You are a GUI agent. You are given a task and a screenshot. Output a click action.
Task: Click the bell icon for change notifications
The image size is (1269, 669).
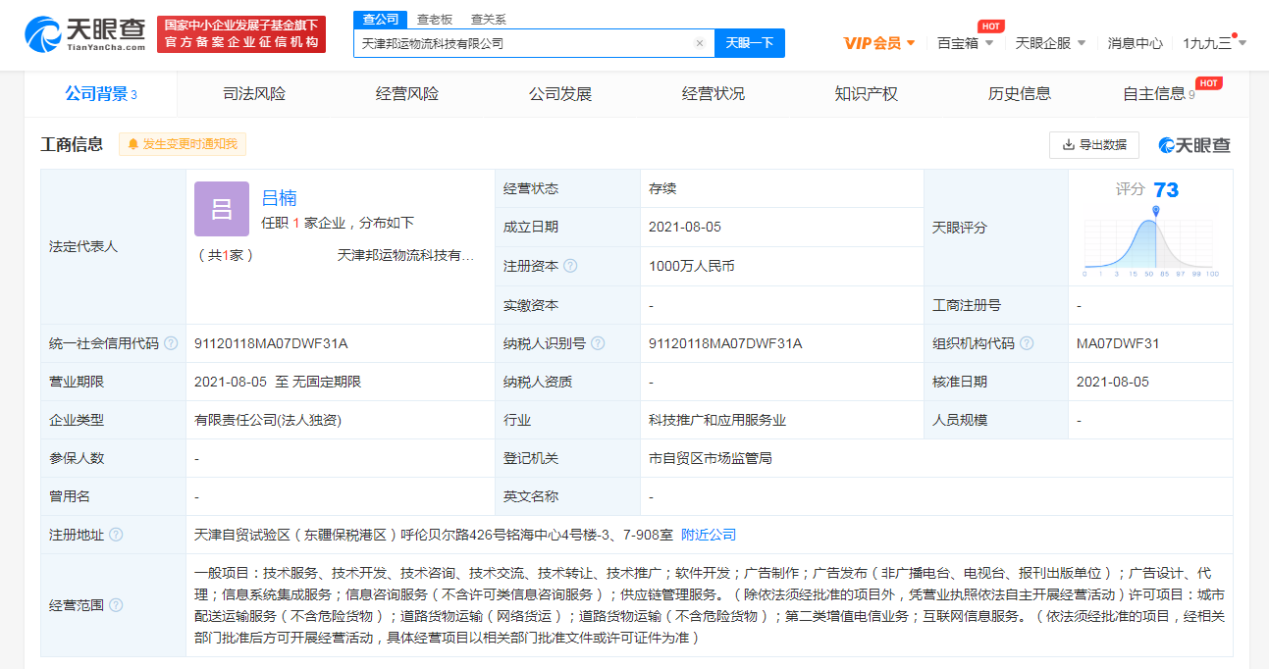133,143
